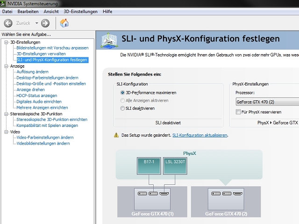The height and width of the screenshot is (224, 299).
Task: Click the Forward arrow button
Action: (45, 23)
